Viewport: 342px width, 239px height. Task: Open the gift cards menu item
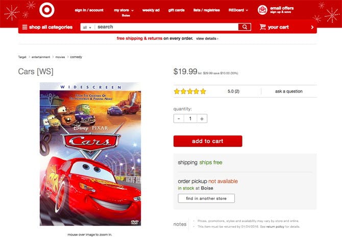click(176, 10)
